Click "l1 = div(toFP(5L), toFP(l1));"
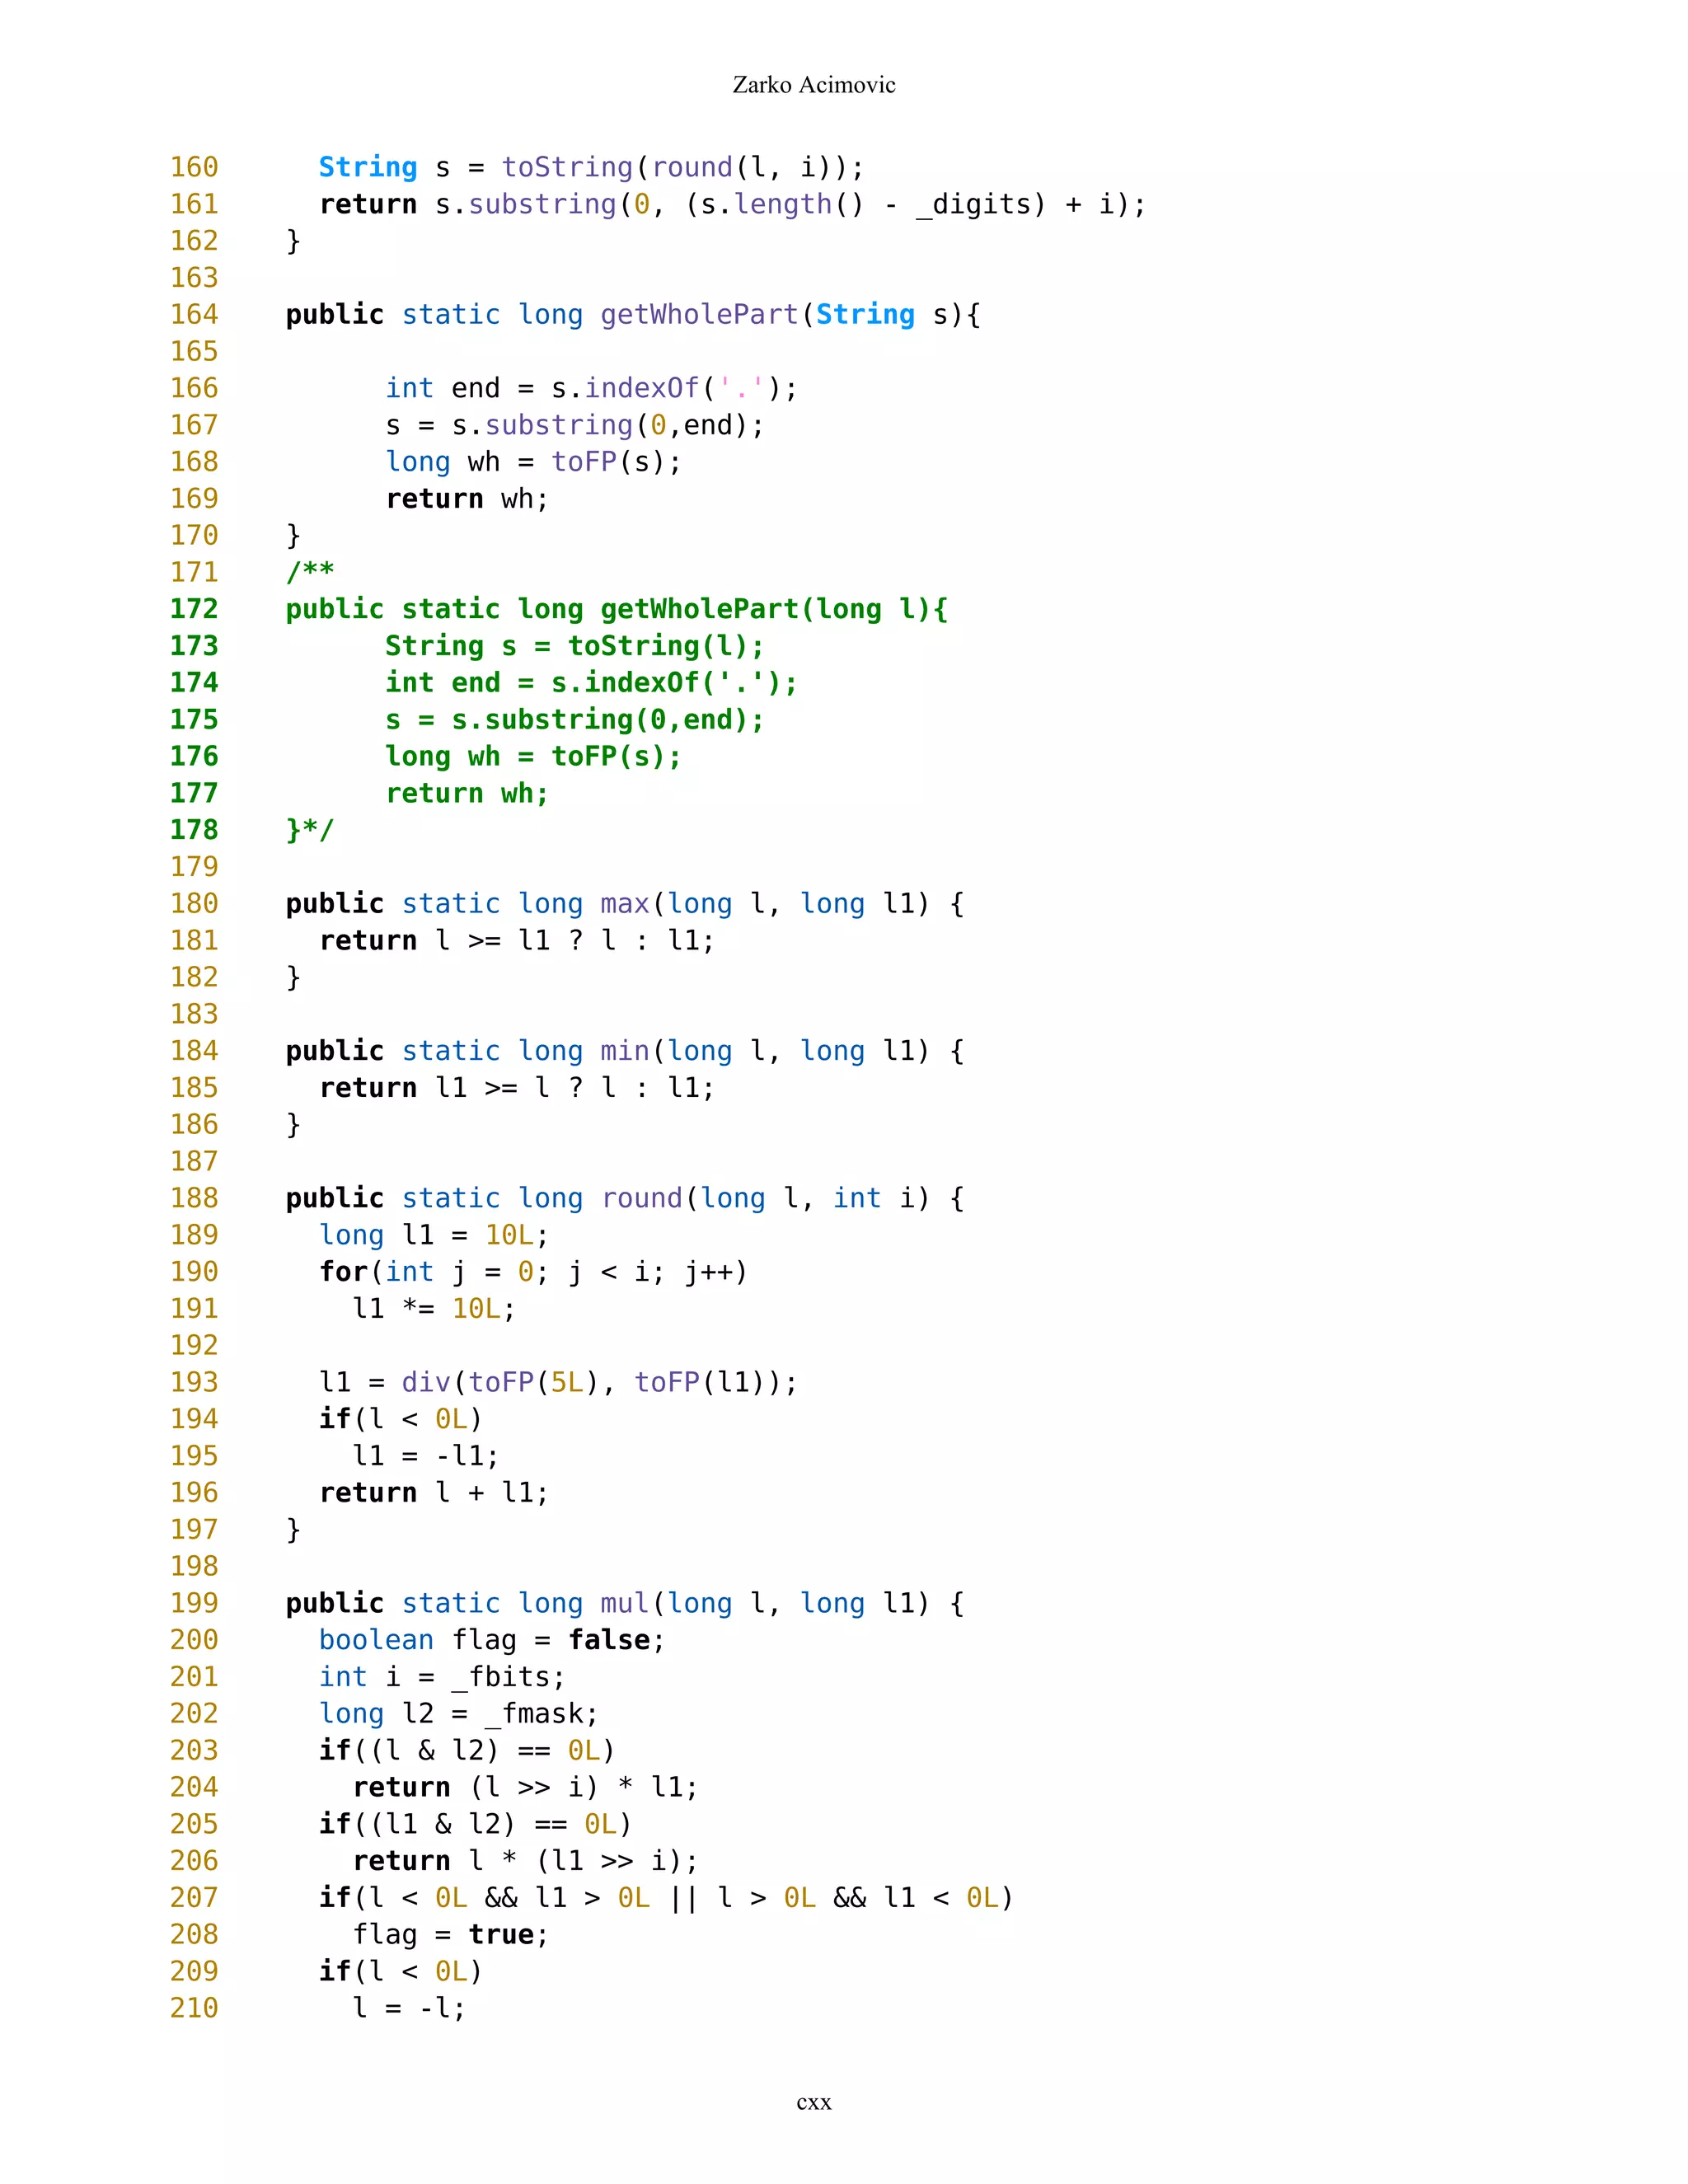 point(558,1382)
